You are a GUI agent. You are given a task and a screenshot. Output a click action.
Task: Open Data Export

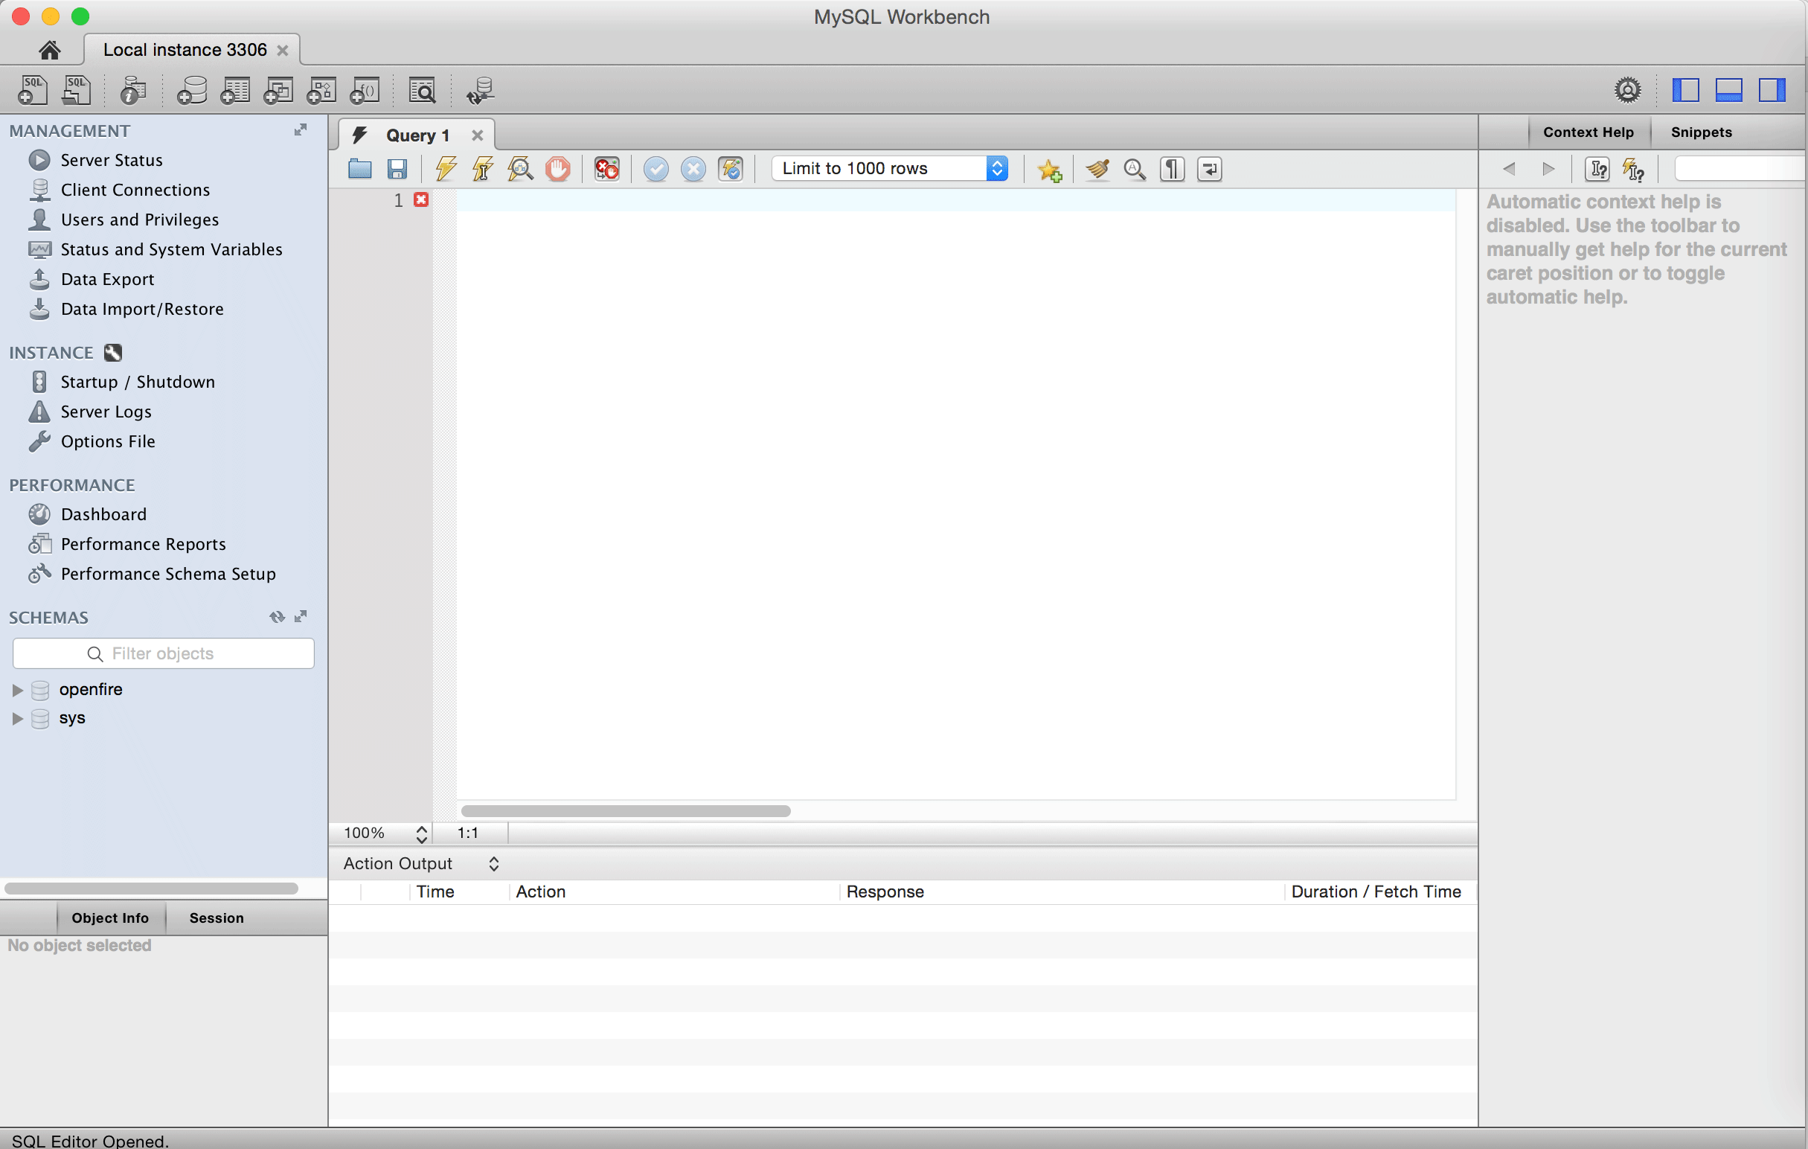tap(107, 279)
